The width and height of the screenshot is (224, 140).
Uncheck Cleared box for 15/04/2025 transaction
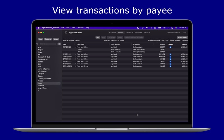171,64
